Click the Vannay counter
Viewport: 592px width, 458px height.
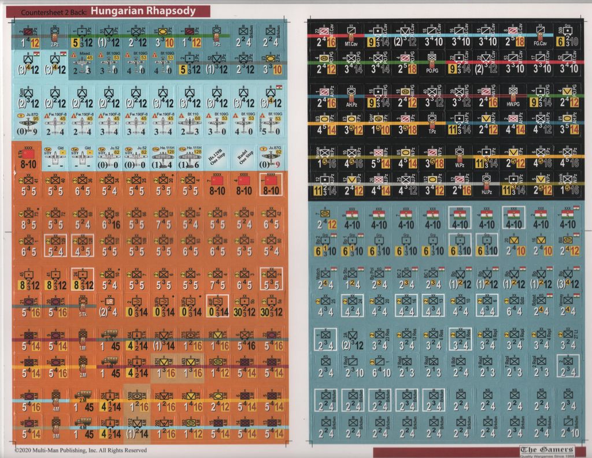(568, 306)
